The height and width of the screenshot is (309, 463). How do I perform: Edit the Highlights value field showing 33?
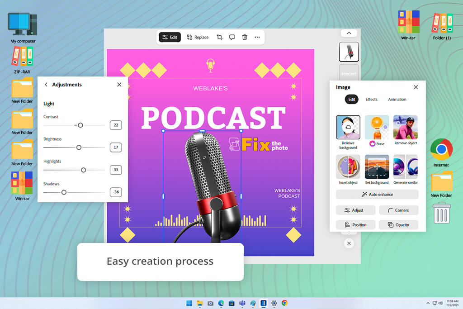pos(116,170)
